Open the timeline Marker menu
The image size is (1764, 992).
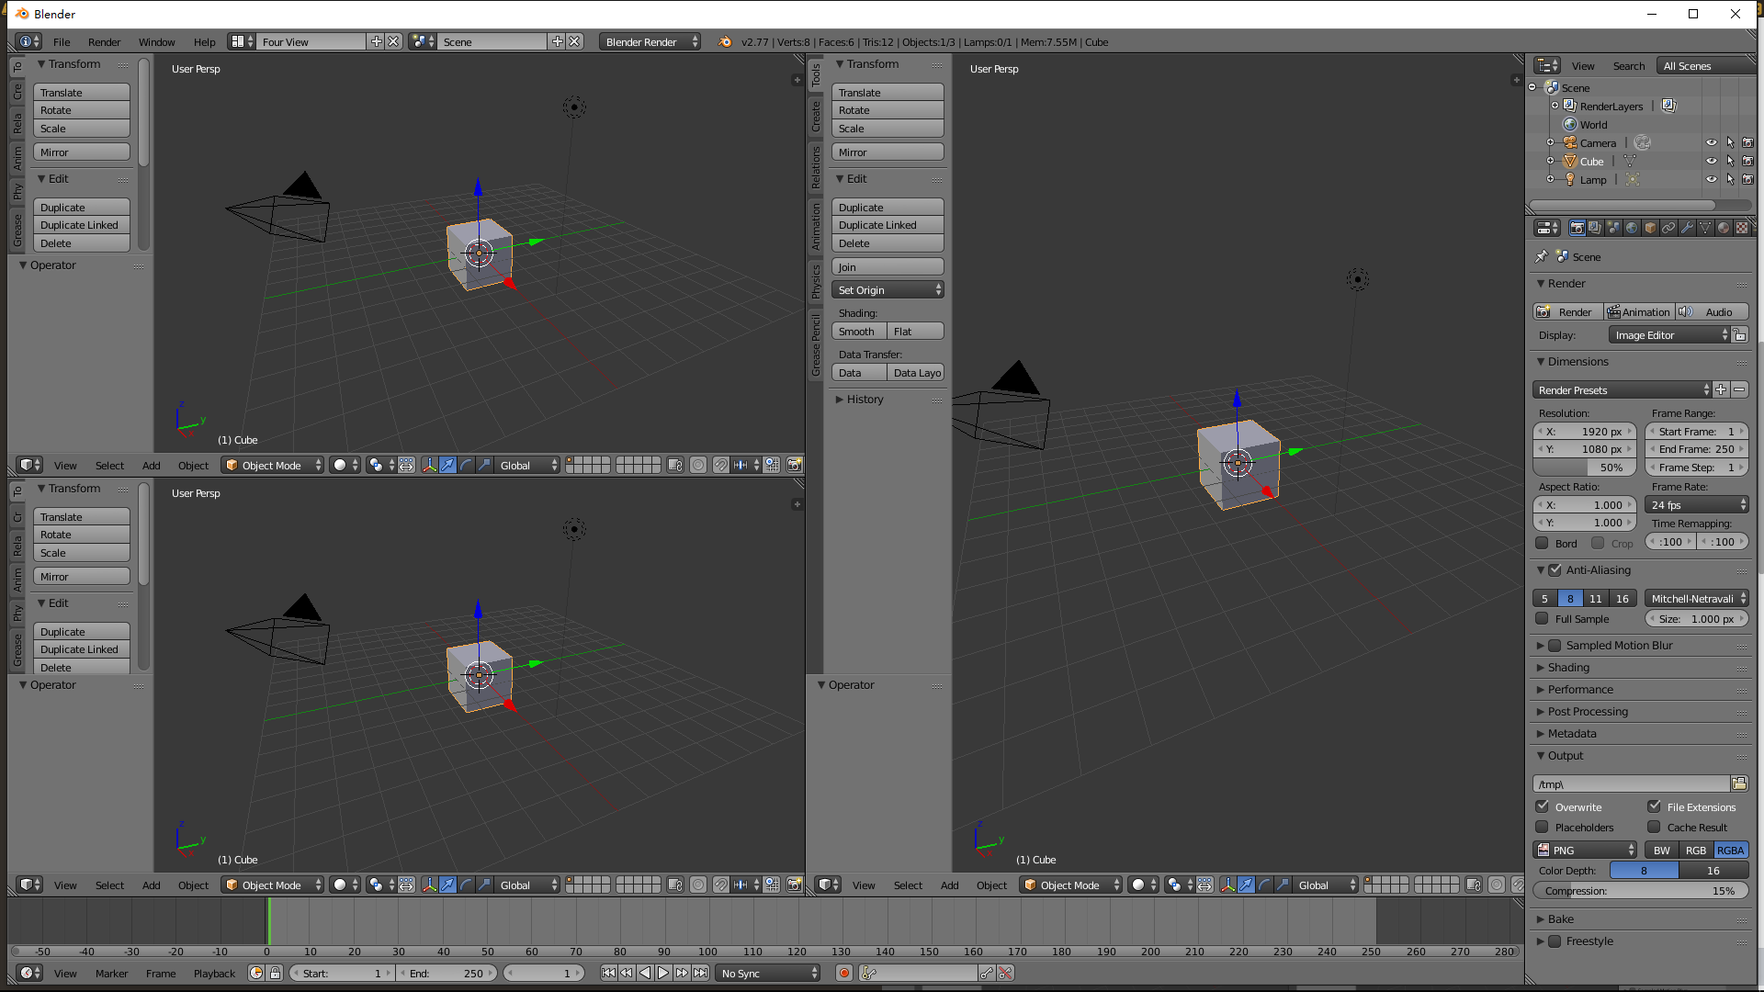coord(111,973)
